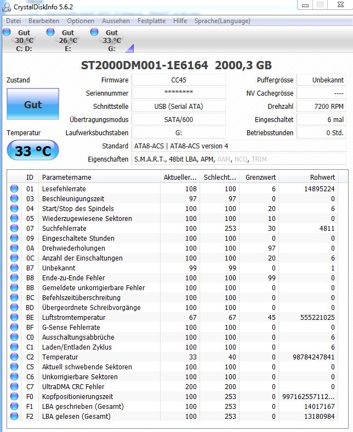Click the status orb for Gemeldete unkorrigierbare Fehler

14,287
